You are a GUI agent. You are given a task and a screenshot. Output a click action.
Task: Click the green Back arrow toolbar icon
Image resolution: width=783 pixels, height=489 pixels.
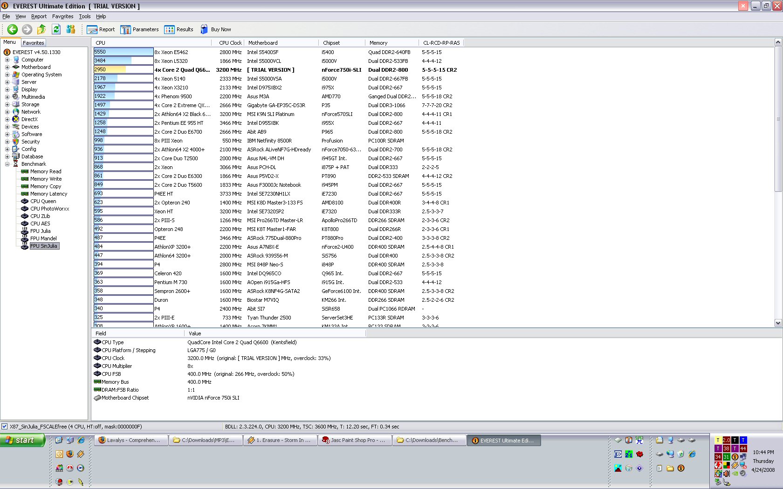point(13,29)
